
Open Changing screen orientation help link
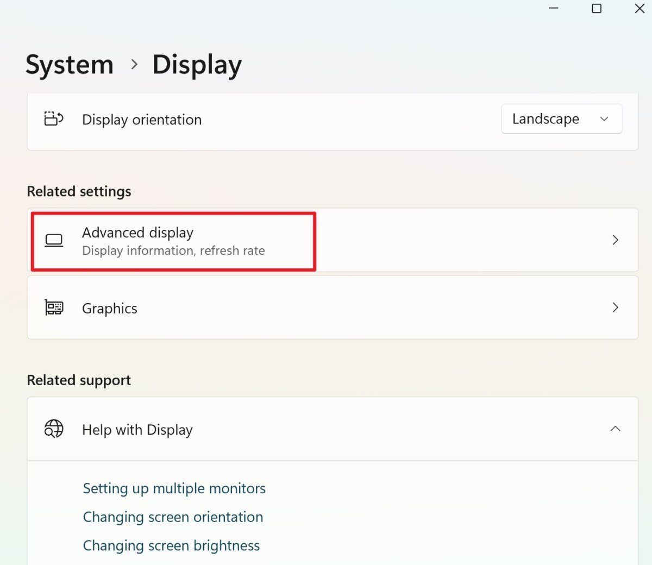tap(173, 517)
